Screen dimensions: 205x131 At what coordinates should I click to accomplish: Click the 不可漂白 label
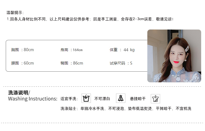pyautogui.click(x=102, y=99)
